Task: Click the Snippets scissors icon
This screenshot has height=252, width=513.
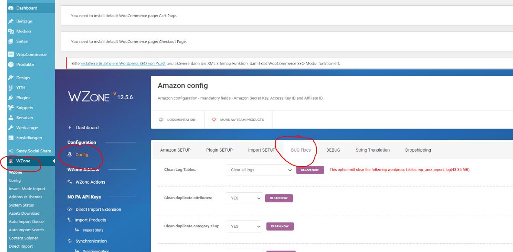Action: tap(11, 107)
